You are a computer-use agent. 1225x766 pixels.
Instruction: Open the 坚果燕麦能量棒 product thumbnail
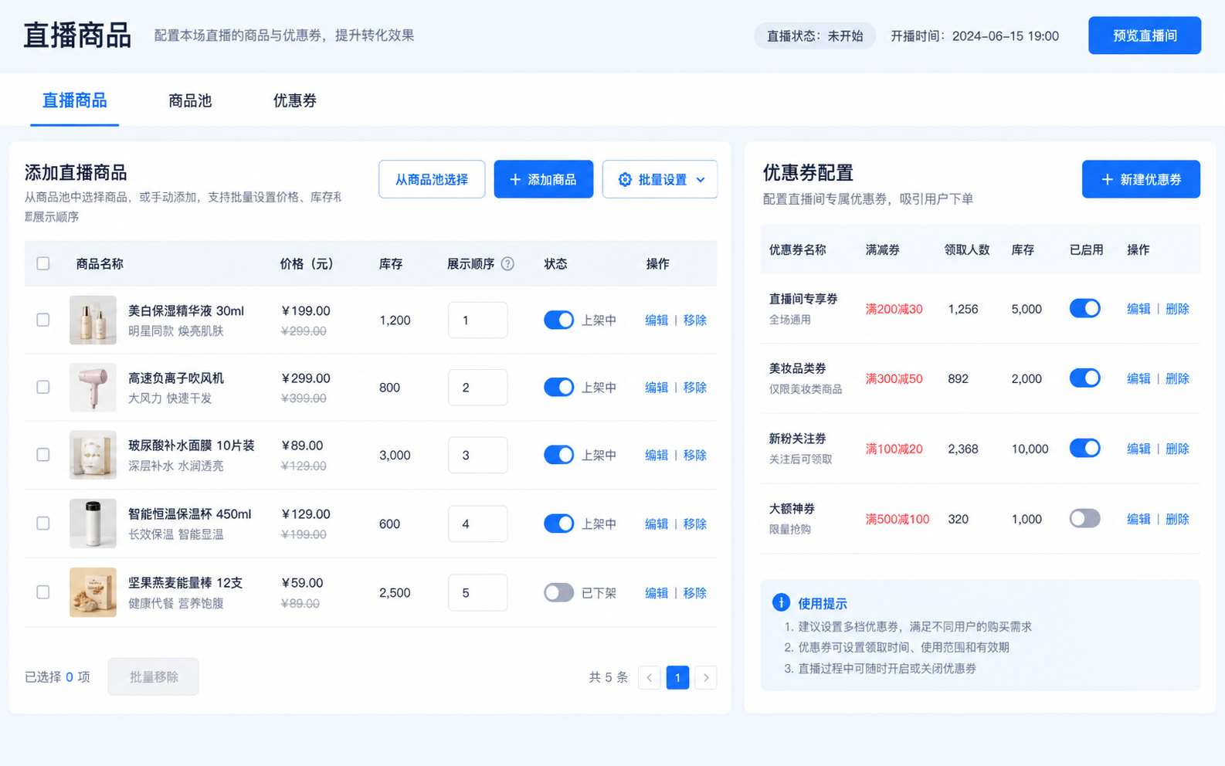tap(93, 592)
